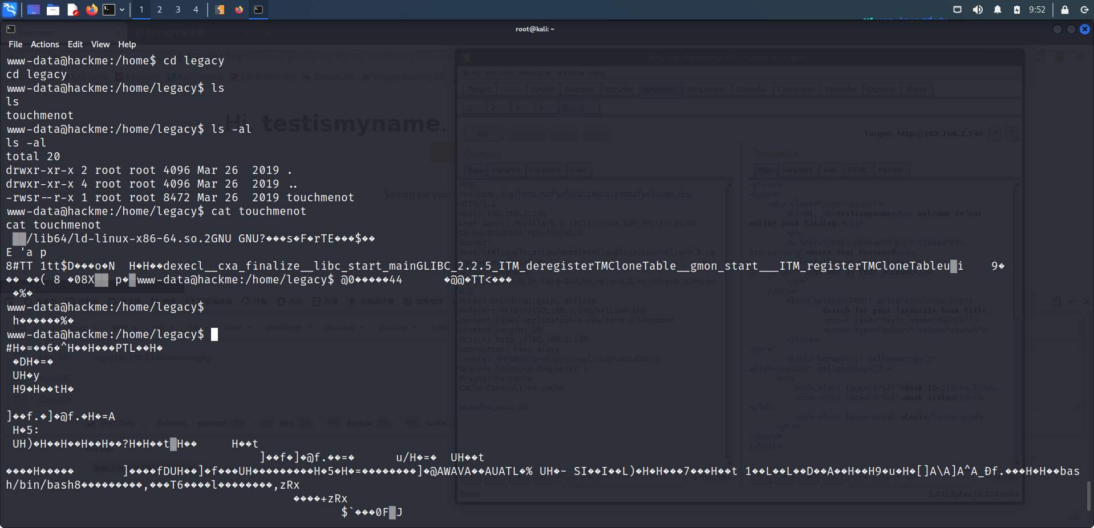
Task: Switch to workspace 2
Action: pos(160,10)
